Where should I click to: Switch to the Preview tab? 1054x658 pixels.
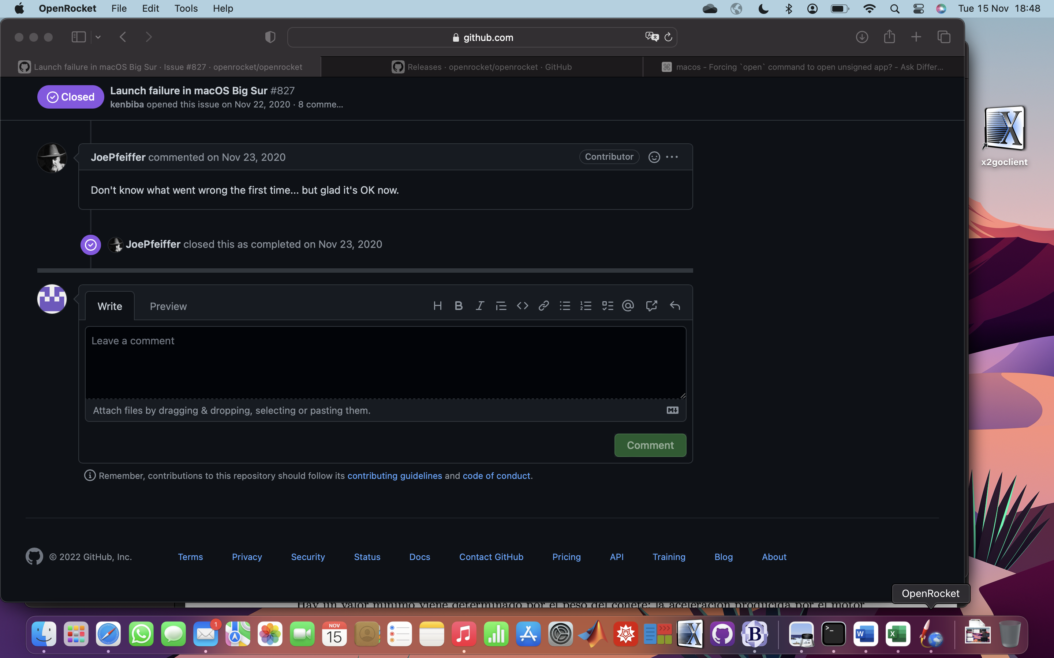coord(168,306)
